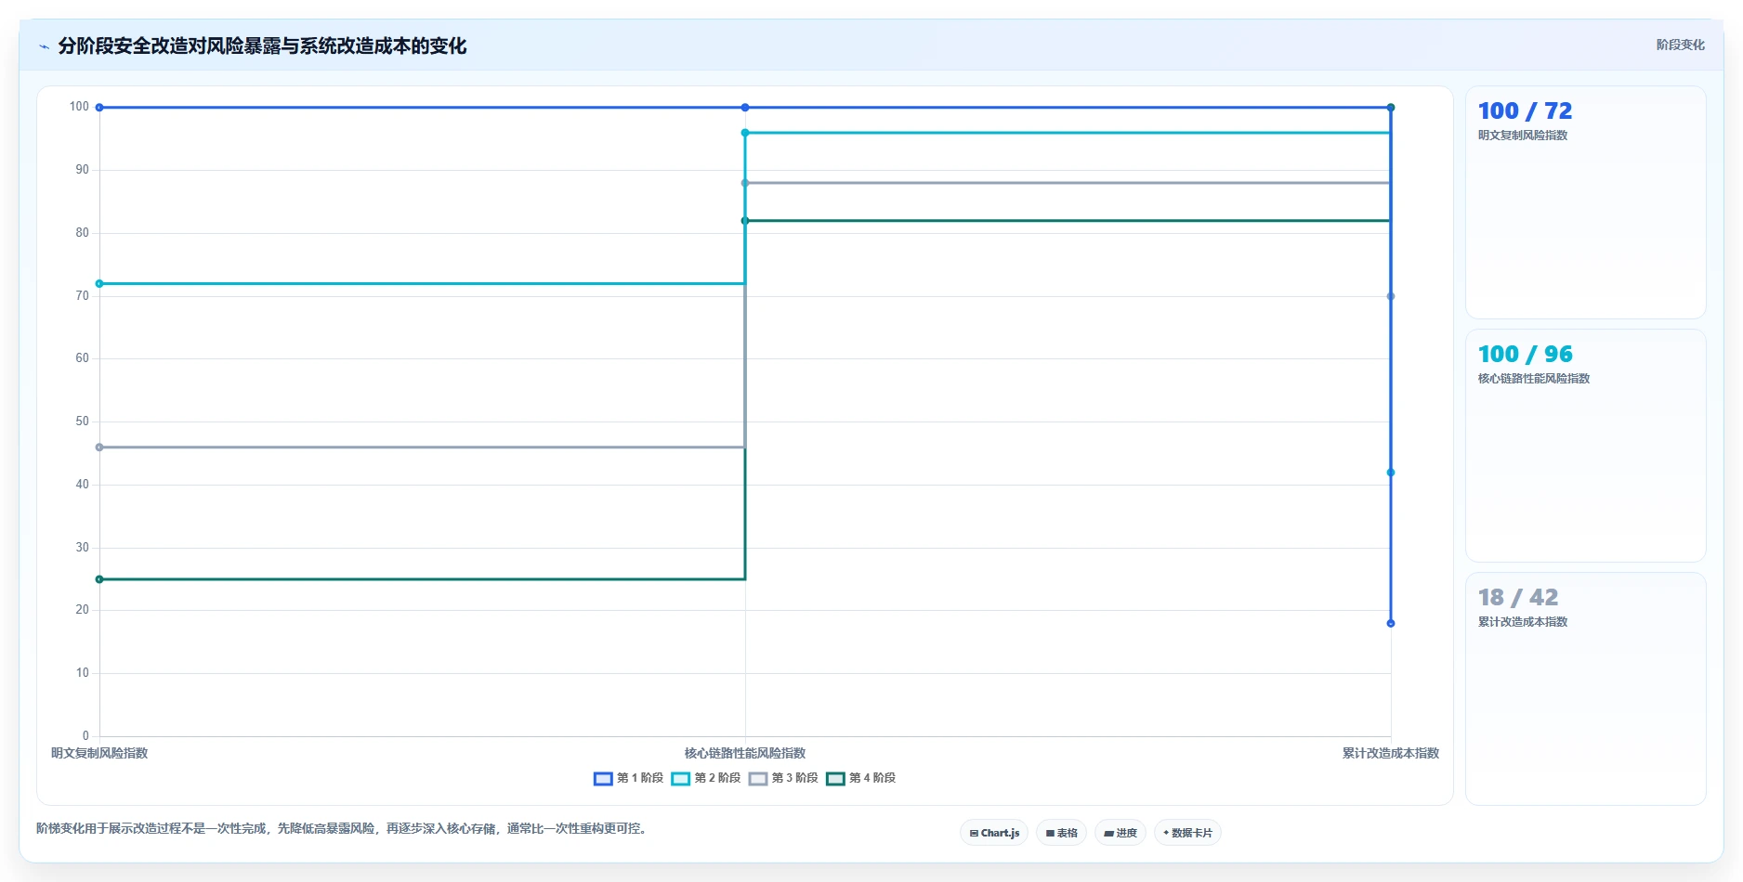Click the 累计改造成本指数 x-axis label
Viewport: 1743px width, 882px height.
1390,753
